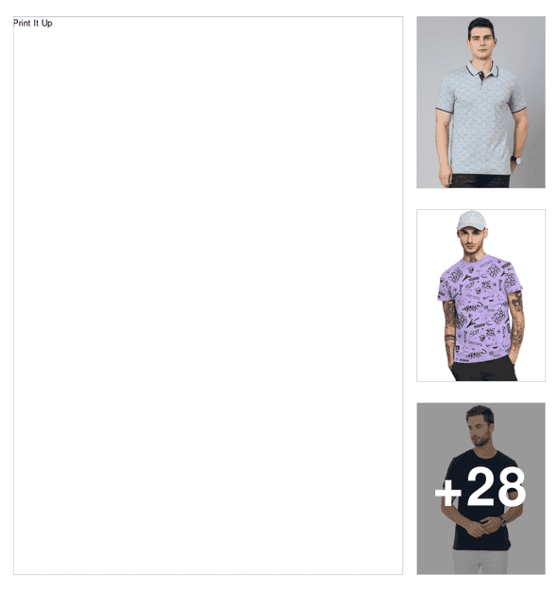The width and height of the screenshot is (559, 591).
Task: Tap the +28 overlay number
Action: 480,487
